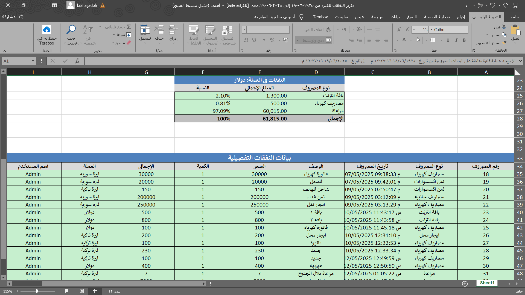Click the decrease font size icon
Screen dimensions: 525x295
pyautogui.click(x=399, y=29)
